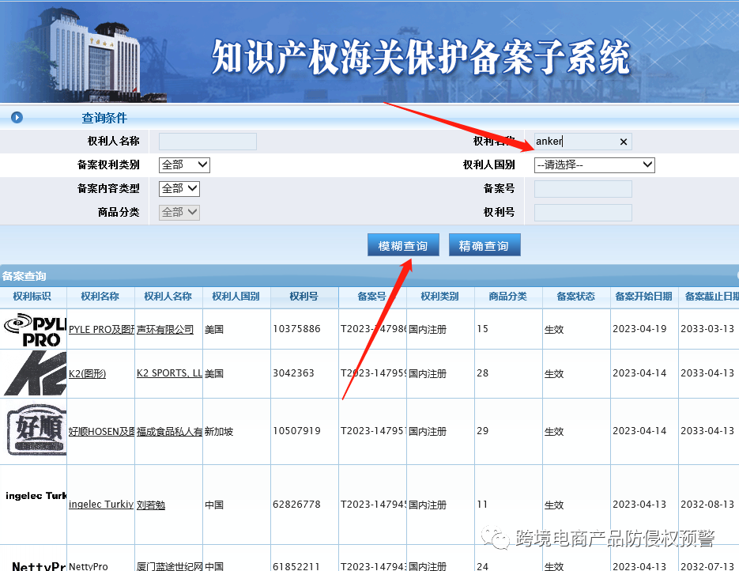739x571 pixels.
Task: Open the PYLE PRO及图形 right name link
Action: tap(101, 330)
